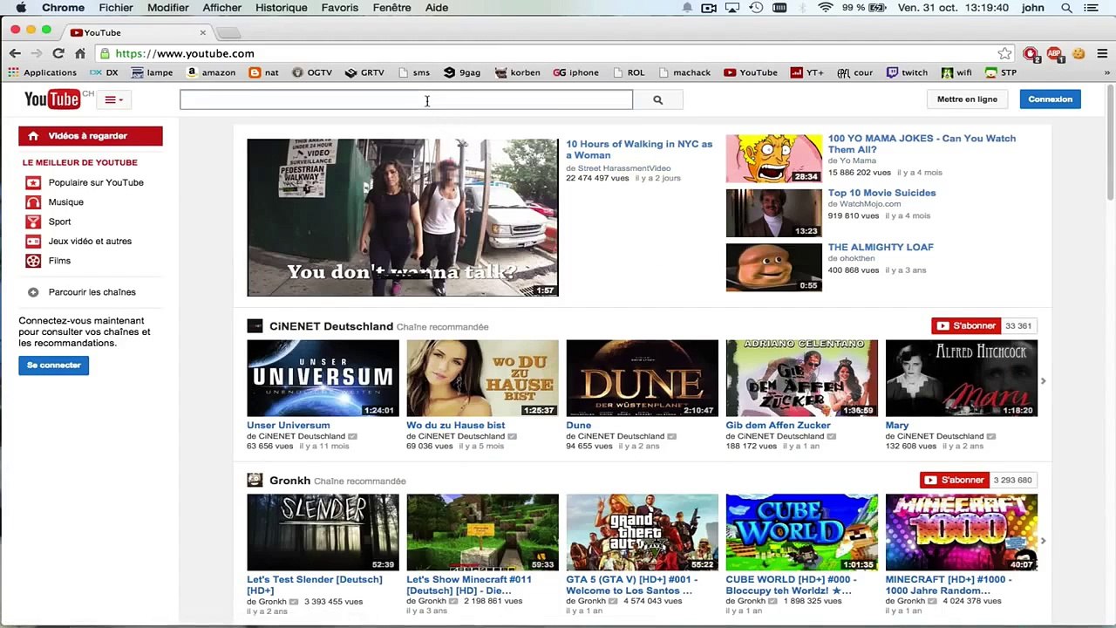Play 10 Hours of Walking in NYC thumbnail
Viewport: 1116px width, 628px height.
click(403, 217)
